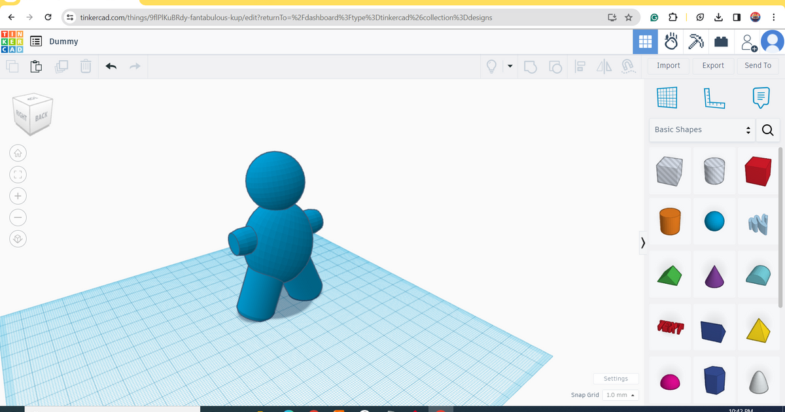Image resolution: width=785 pixels, height=412 pixels.
Task: Click the Send To button
Action: (x=758, y=65)
